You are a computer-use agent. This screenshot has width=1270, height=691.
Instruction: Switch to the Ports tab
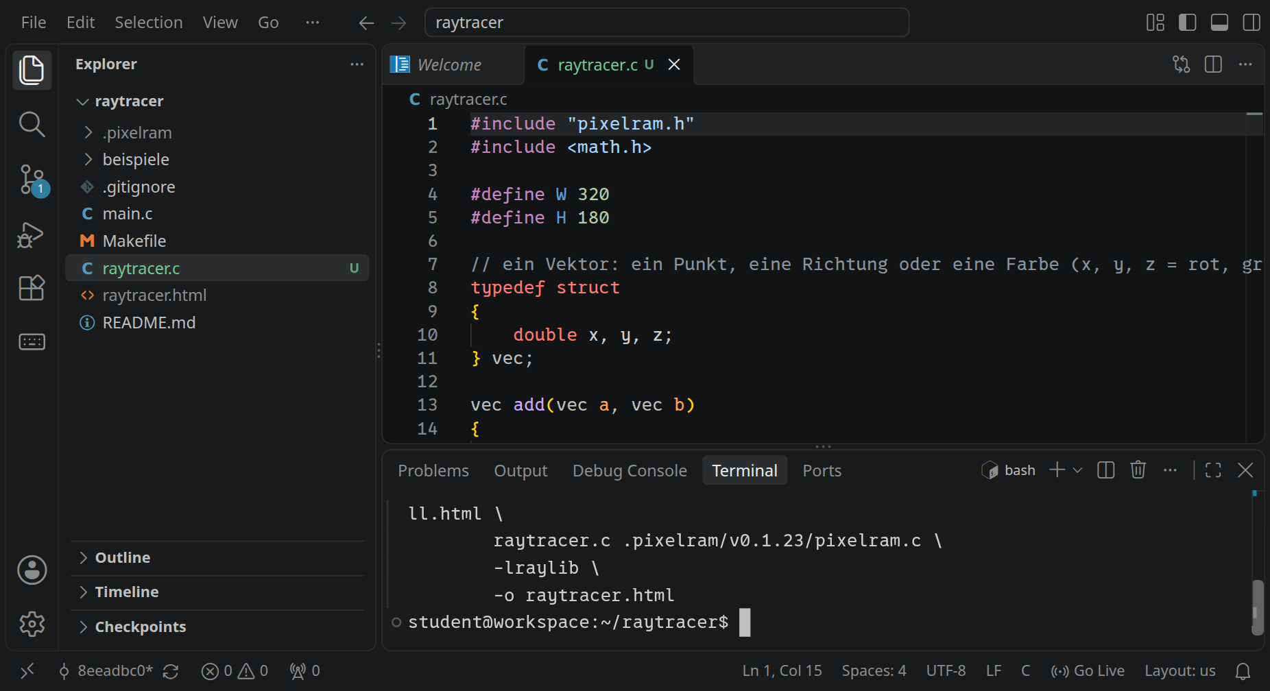[x=822, y=470]
